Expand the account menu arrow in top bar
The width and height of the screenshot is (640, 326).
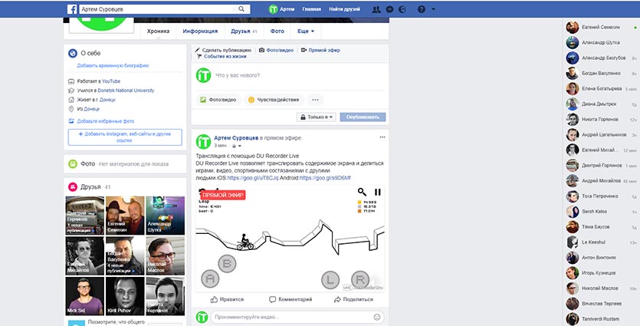tap(433, 9)
